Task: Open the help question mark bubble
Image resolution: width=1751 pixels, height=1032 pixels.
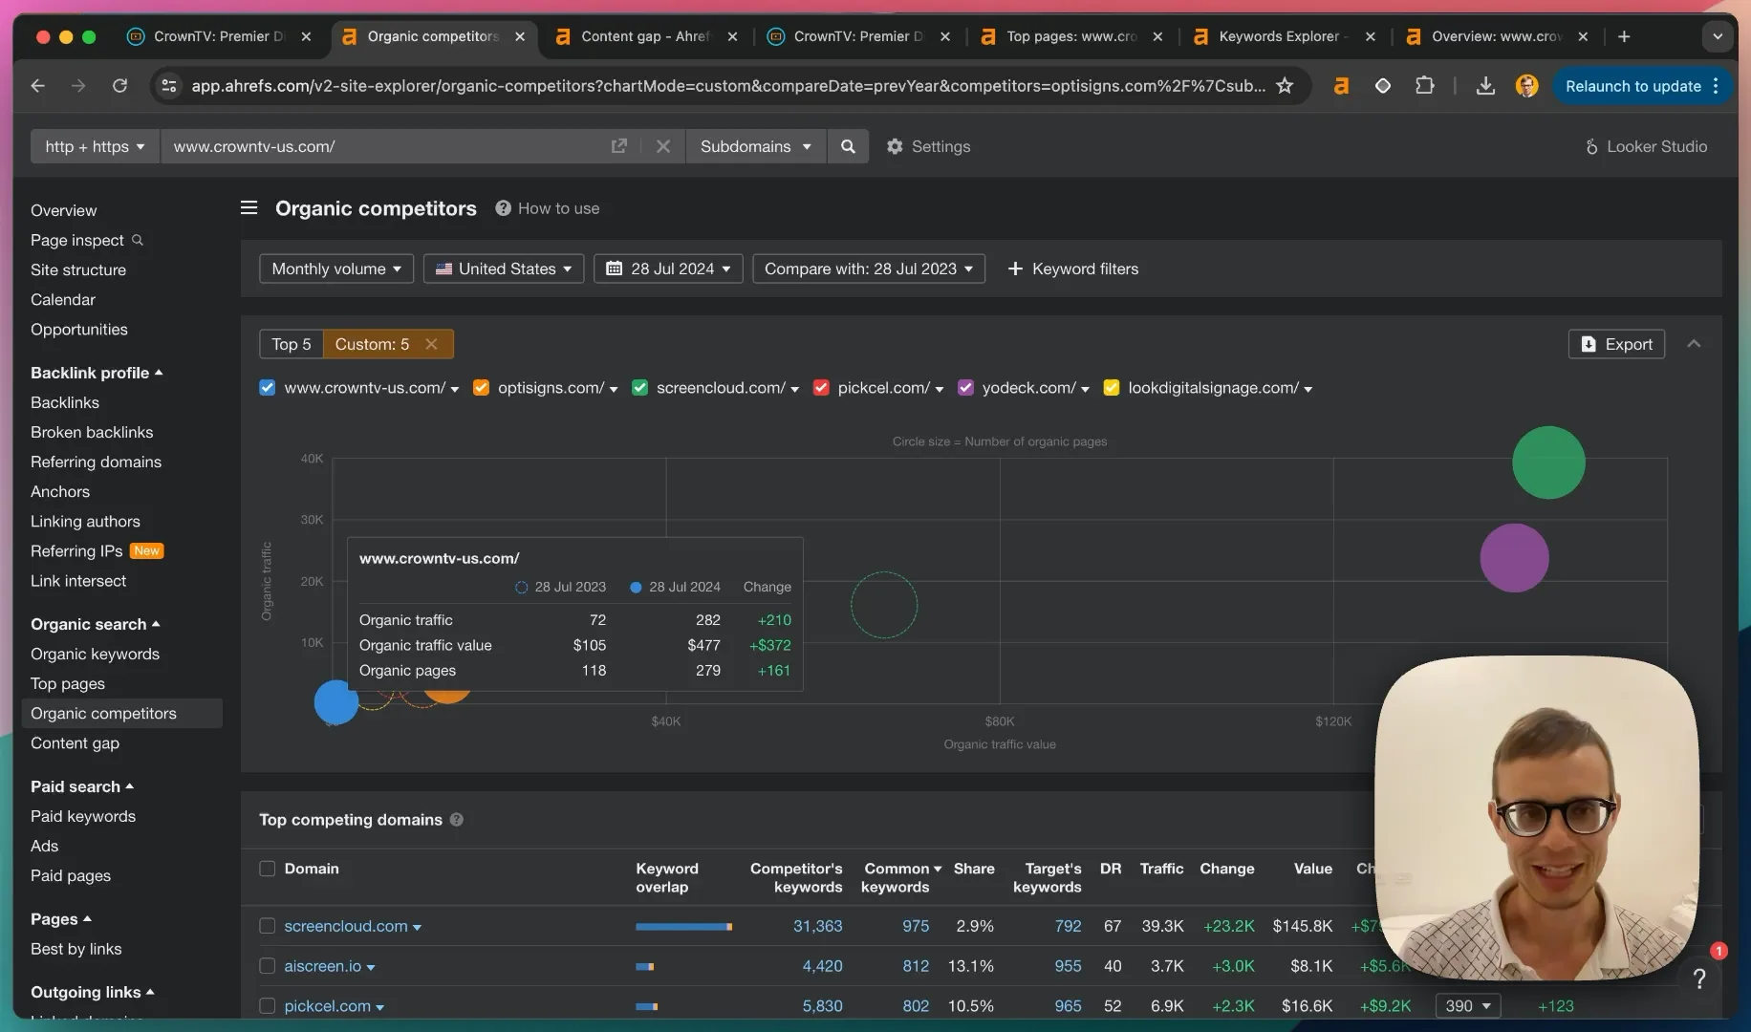Action: coord(1699,978)
